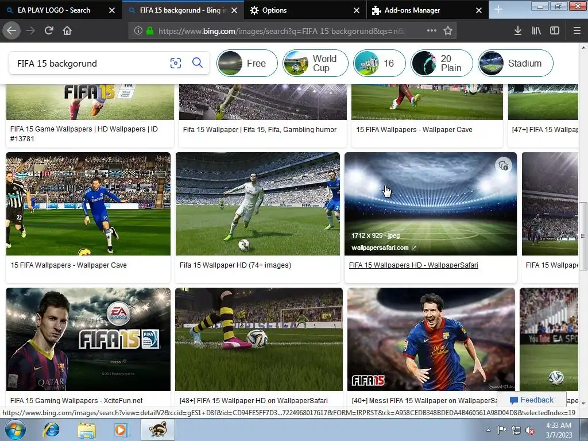
Task: Click the page vertical scrollbar thumb
Action: (x=583, y=235)
